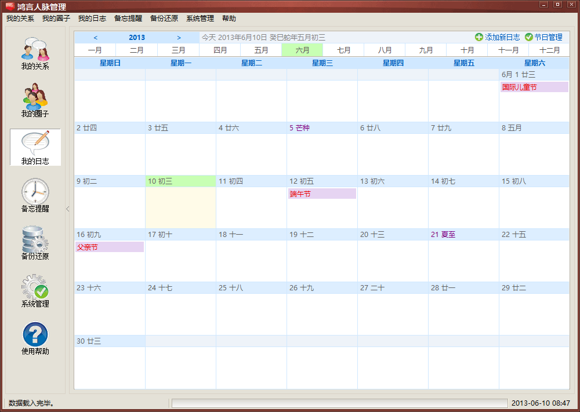
Task: Switch to 四月 month tab
Action: click(x=220, y=50)
